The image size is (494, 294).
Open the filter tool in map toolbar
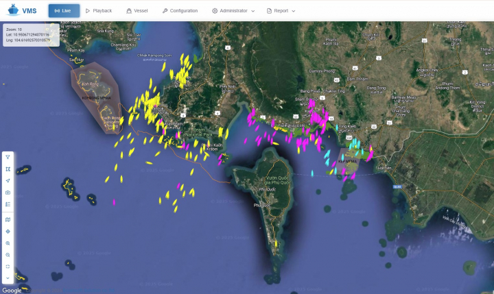[8, 157]
